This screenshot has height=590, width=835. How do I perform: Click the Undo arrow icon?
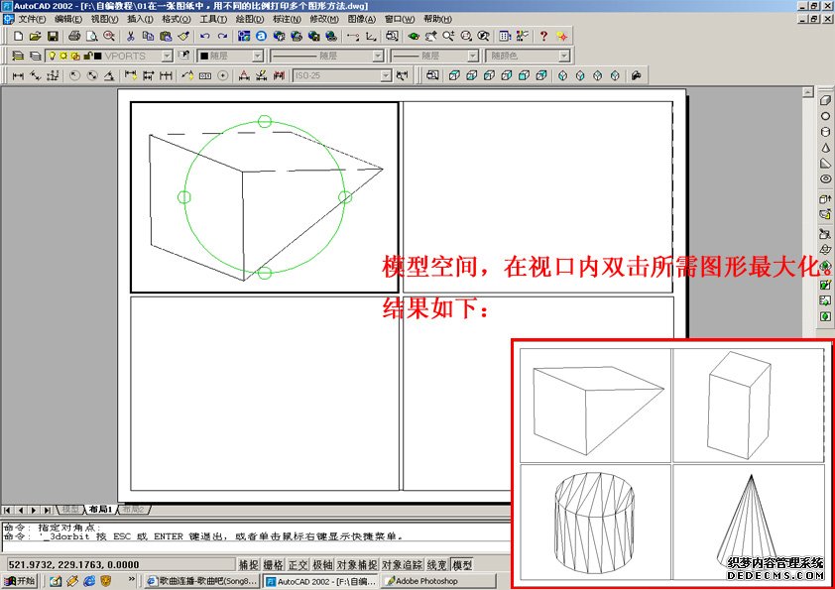(x=205, y=37)
